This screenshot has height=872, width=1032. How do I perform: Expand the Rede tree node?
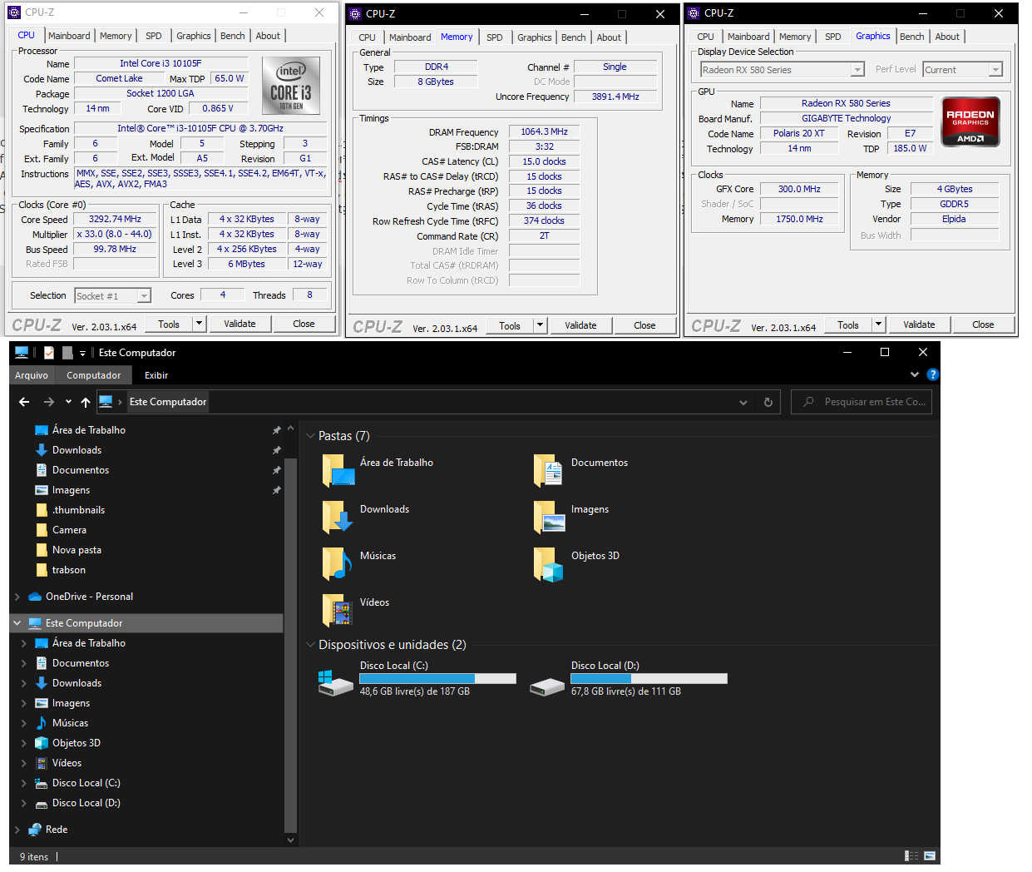pos(17,830)
